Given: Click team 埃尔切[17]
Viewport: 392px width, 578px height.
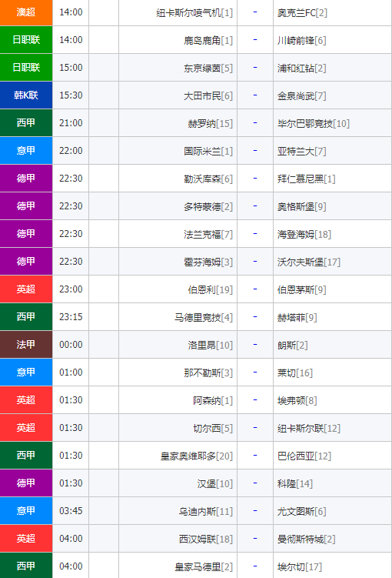Looking at the screenshot, I should pyautogui.click(x=300, y=566).
